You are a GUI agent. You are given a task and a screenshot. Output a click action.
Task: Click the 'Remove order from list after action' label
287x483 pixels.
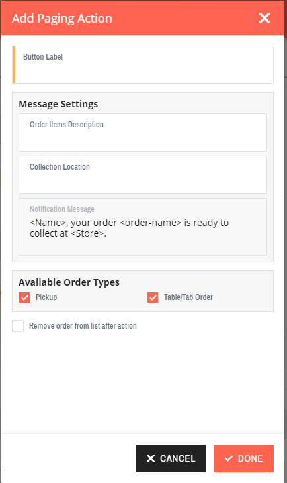pyautogui.click(x=83, y=326)
